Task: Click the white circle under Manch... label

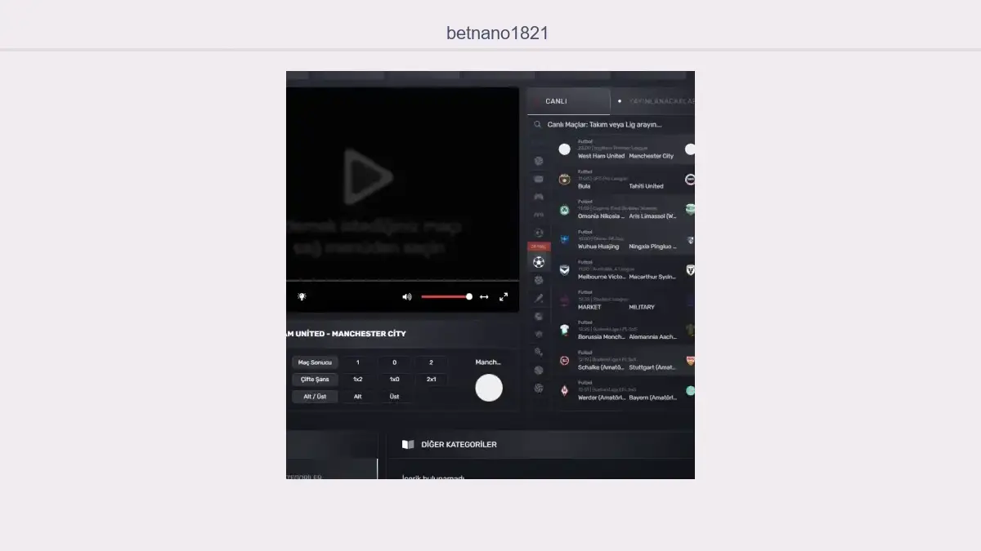Action: tap(489, 388)
